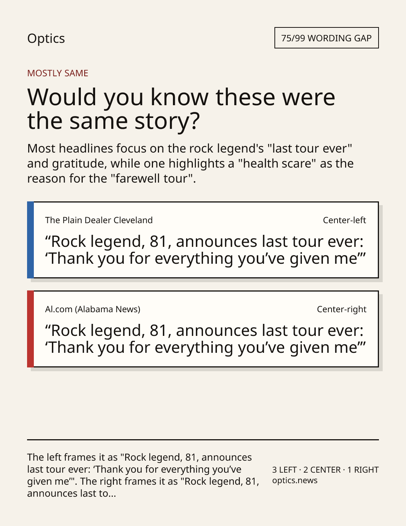Click the truncated 'announces last to…' text

(x=71, y=493)
